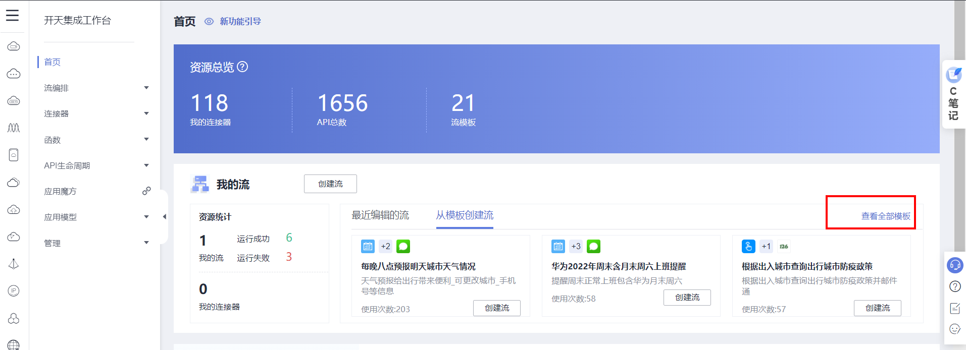The height and width of the screenshot is (350, 966).
Task: Click the 21 流模板 statistic
Action: (464, 109)
